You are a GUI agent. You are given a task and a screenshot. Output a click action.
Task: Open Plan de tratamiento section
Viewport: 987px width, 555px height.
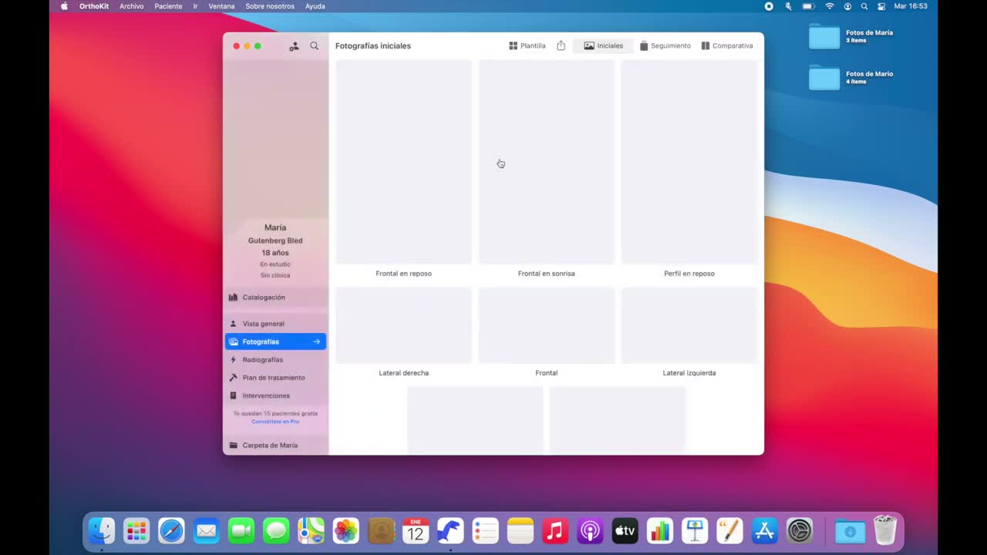(275, 378)
